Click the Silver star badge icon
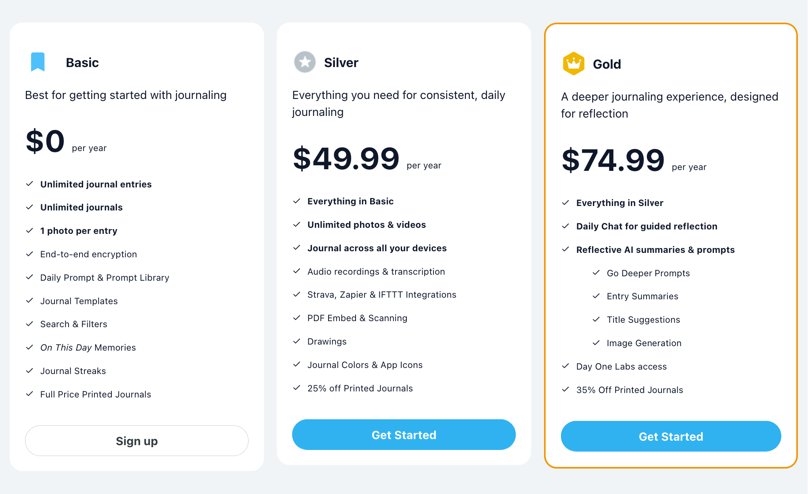Image resolution: width=808 pixels, height=494 pixels. (x=305, y=62)
